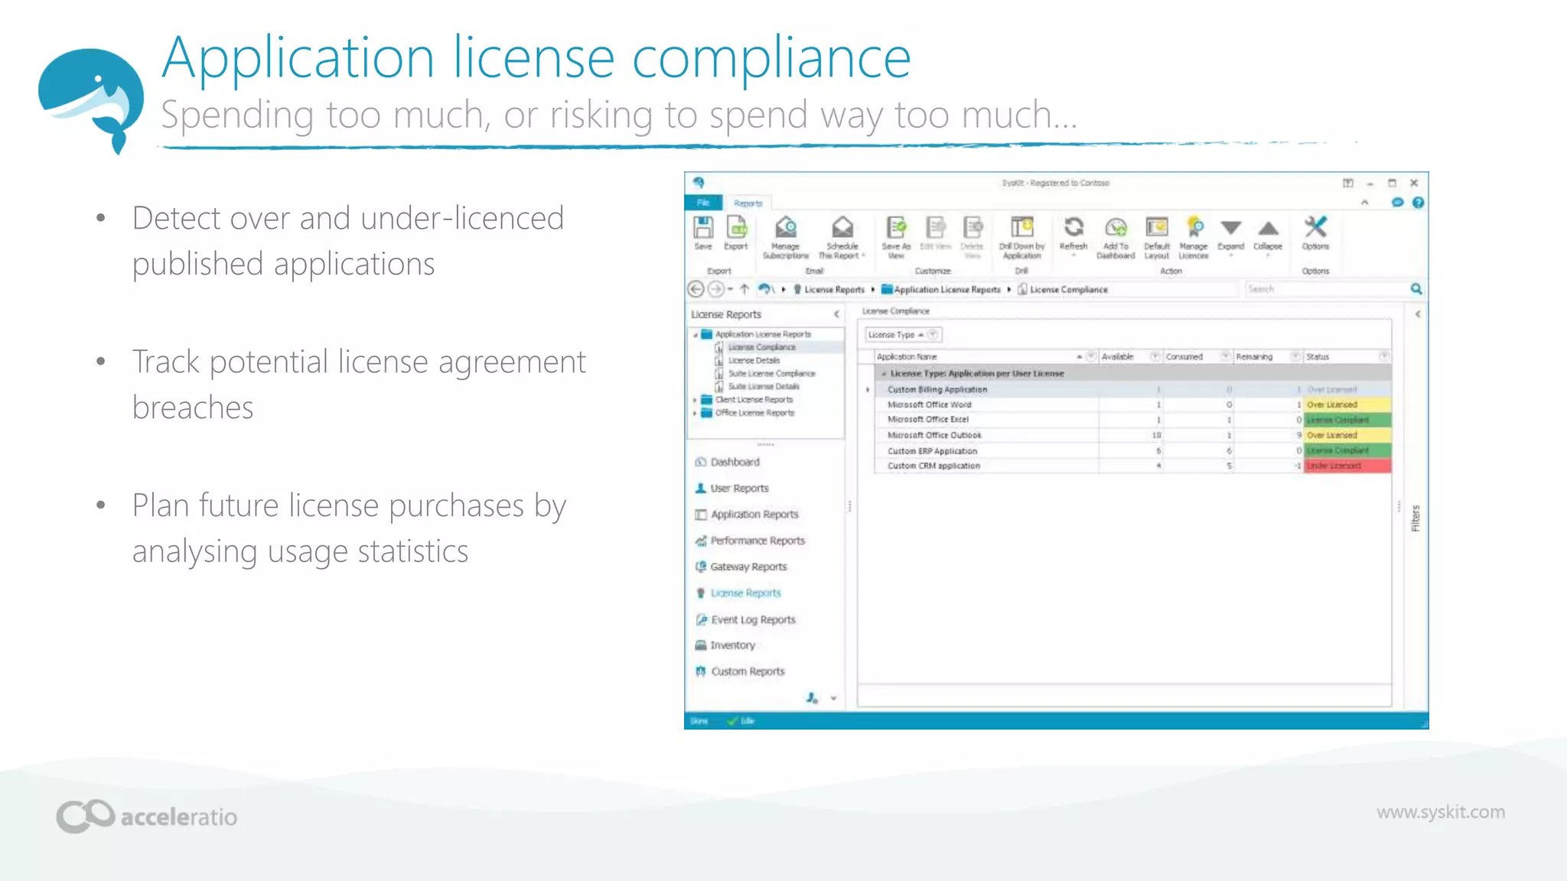
Task: Open Performance Reports in the sidebar
Action: (750, 541)
